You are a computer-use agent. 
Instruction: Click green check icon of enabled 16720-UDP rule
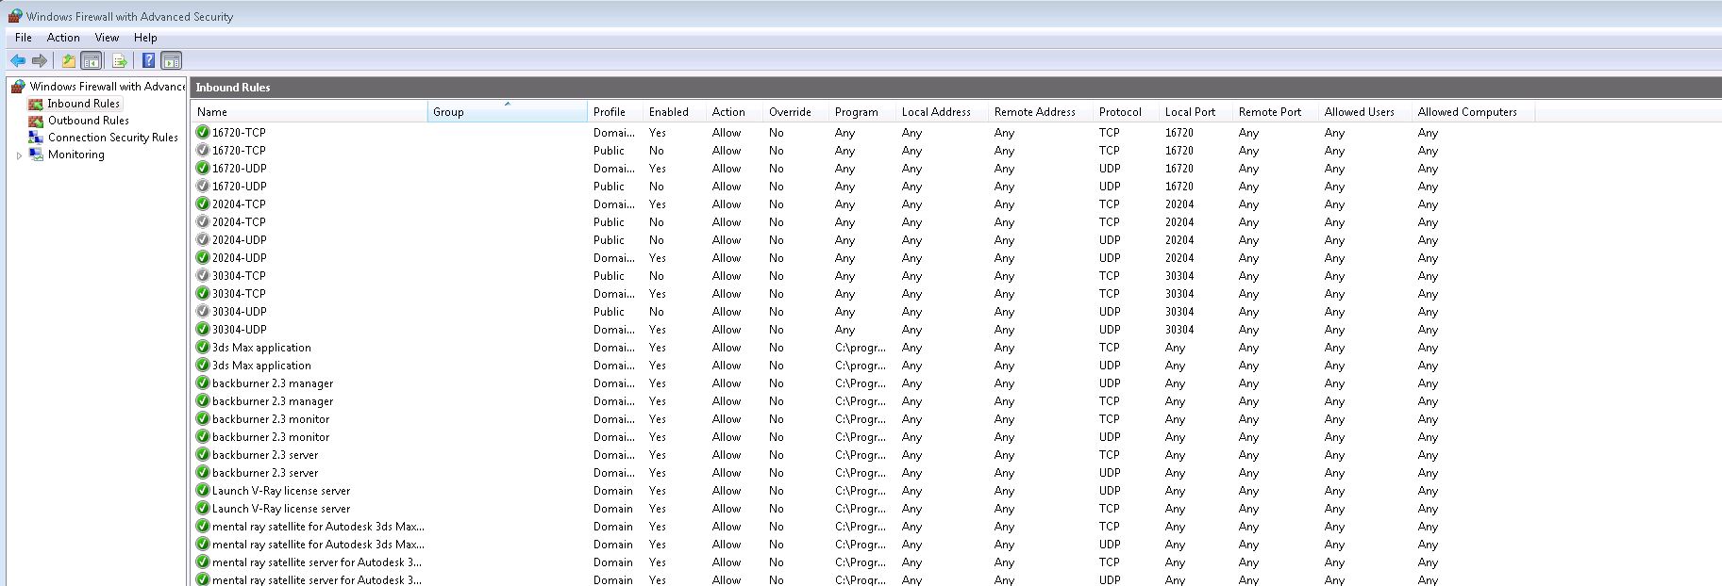click(203, 168)
